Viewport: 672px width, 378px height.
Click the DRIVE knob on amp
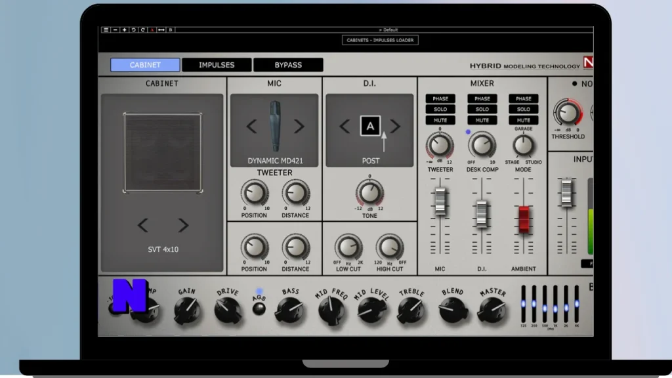(x=228, y=310)
